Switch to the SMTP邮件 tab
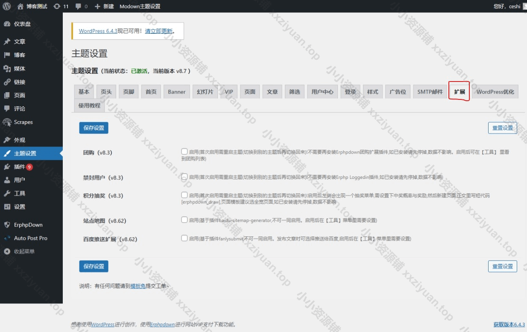The image size is (527, 332). [430, 92]
